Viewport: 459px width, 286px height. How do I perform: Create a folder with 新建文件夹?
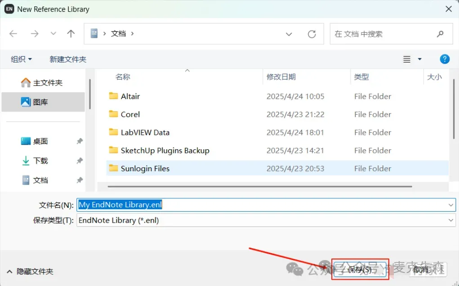click(68, 59)
